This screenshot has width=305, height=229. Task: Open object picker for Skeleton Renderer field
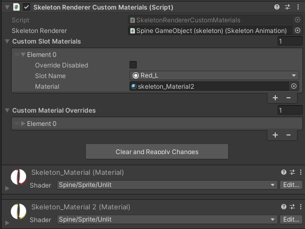pyautogui.click(x=298, y=31)
